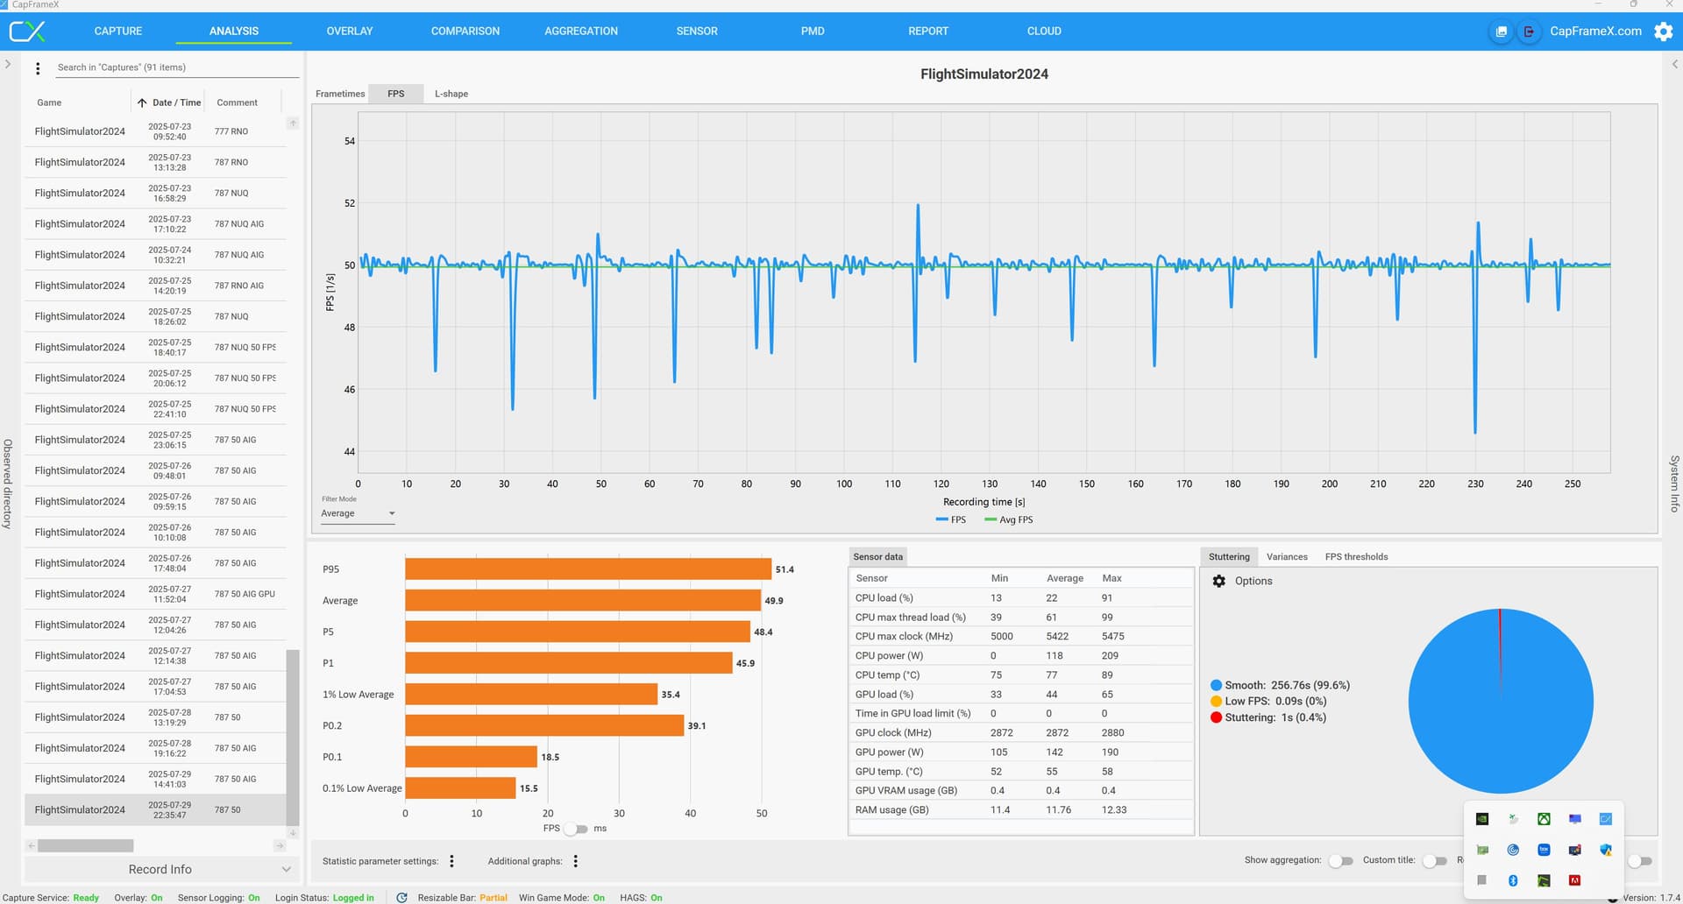The height and width of the screenshot is (904, 1683).
Task: Open the statistic parameter settings three-dot menu
Action: coord(451,861)
